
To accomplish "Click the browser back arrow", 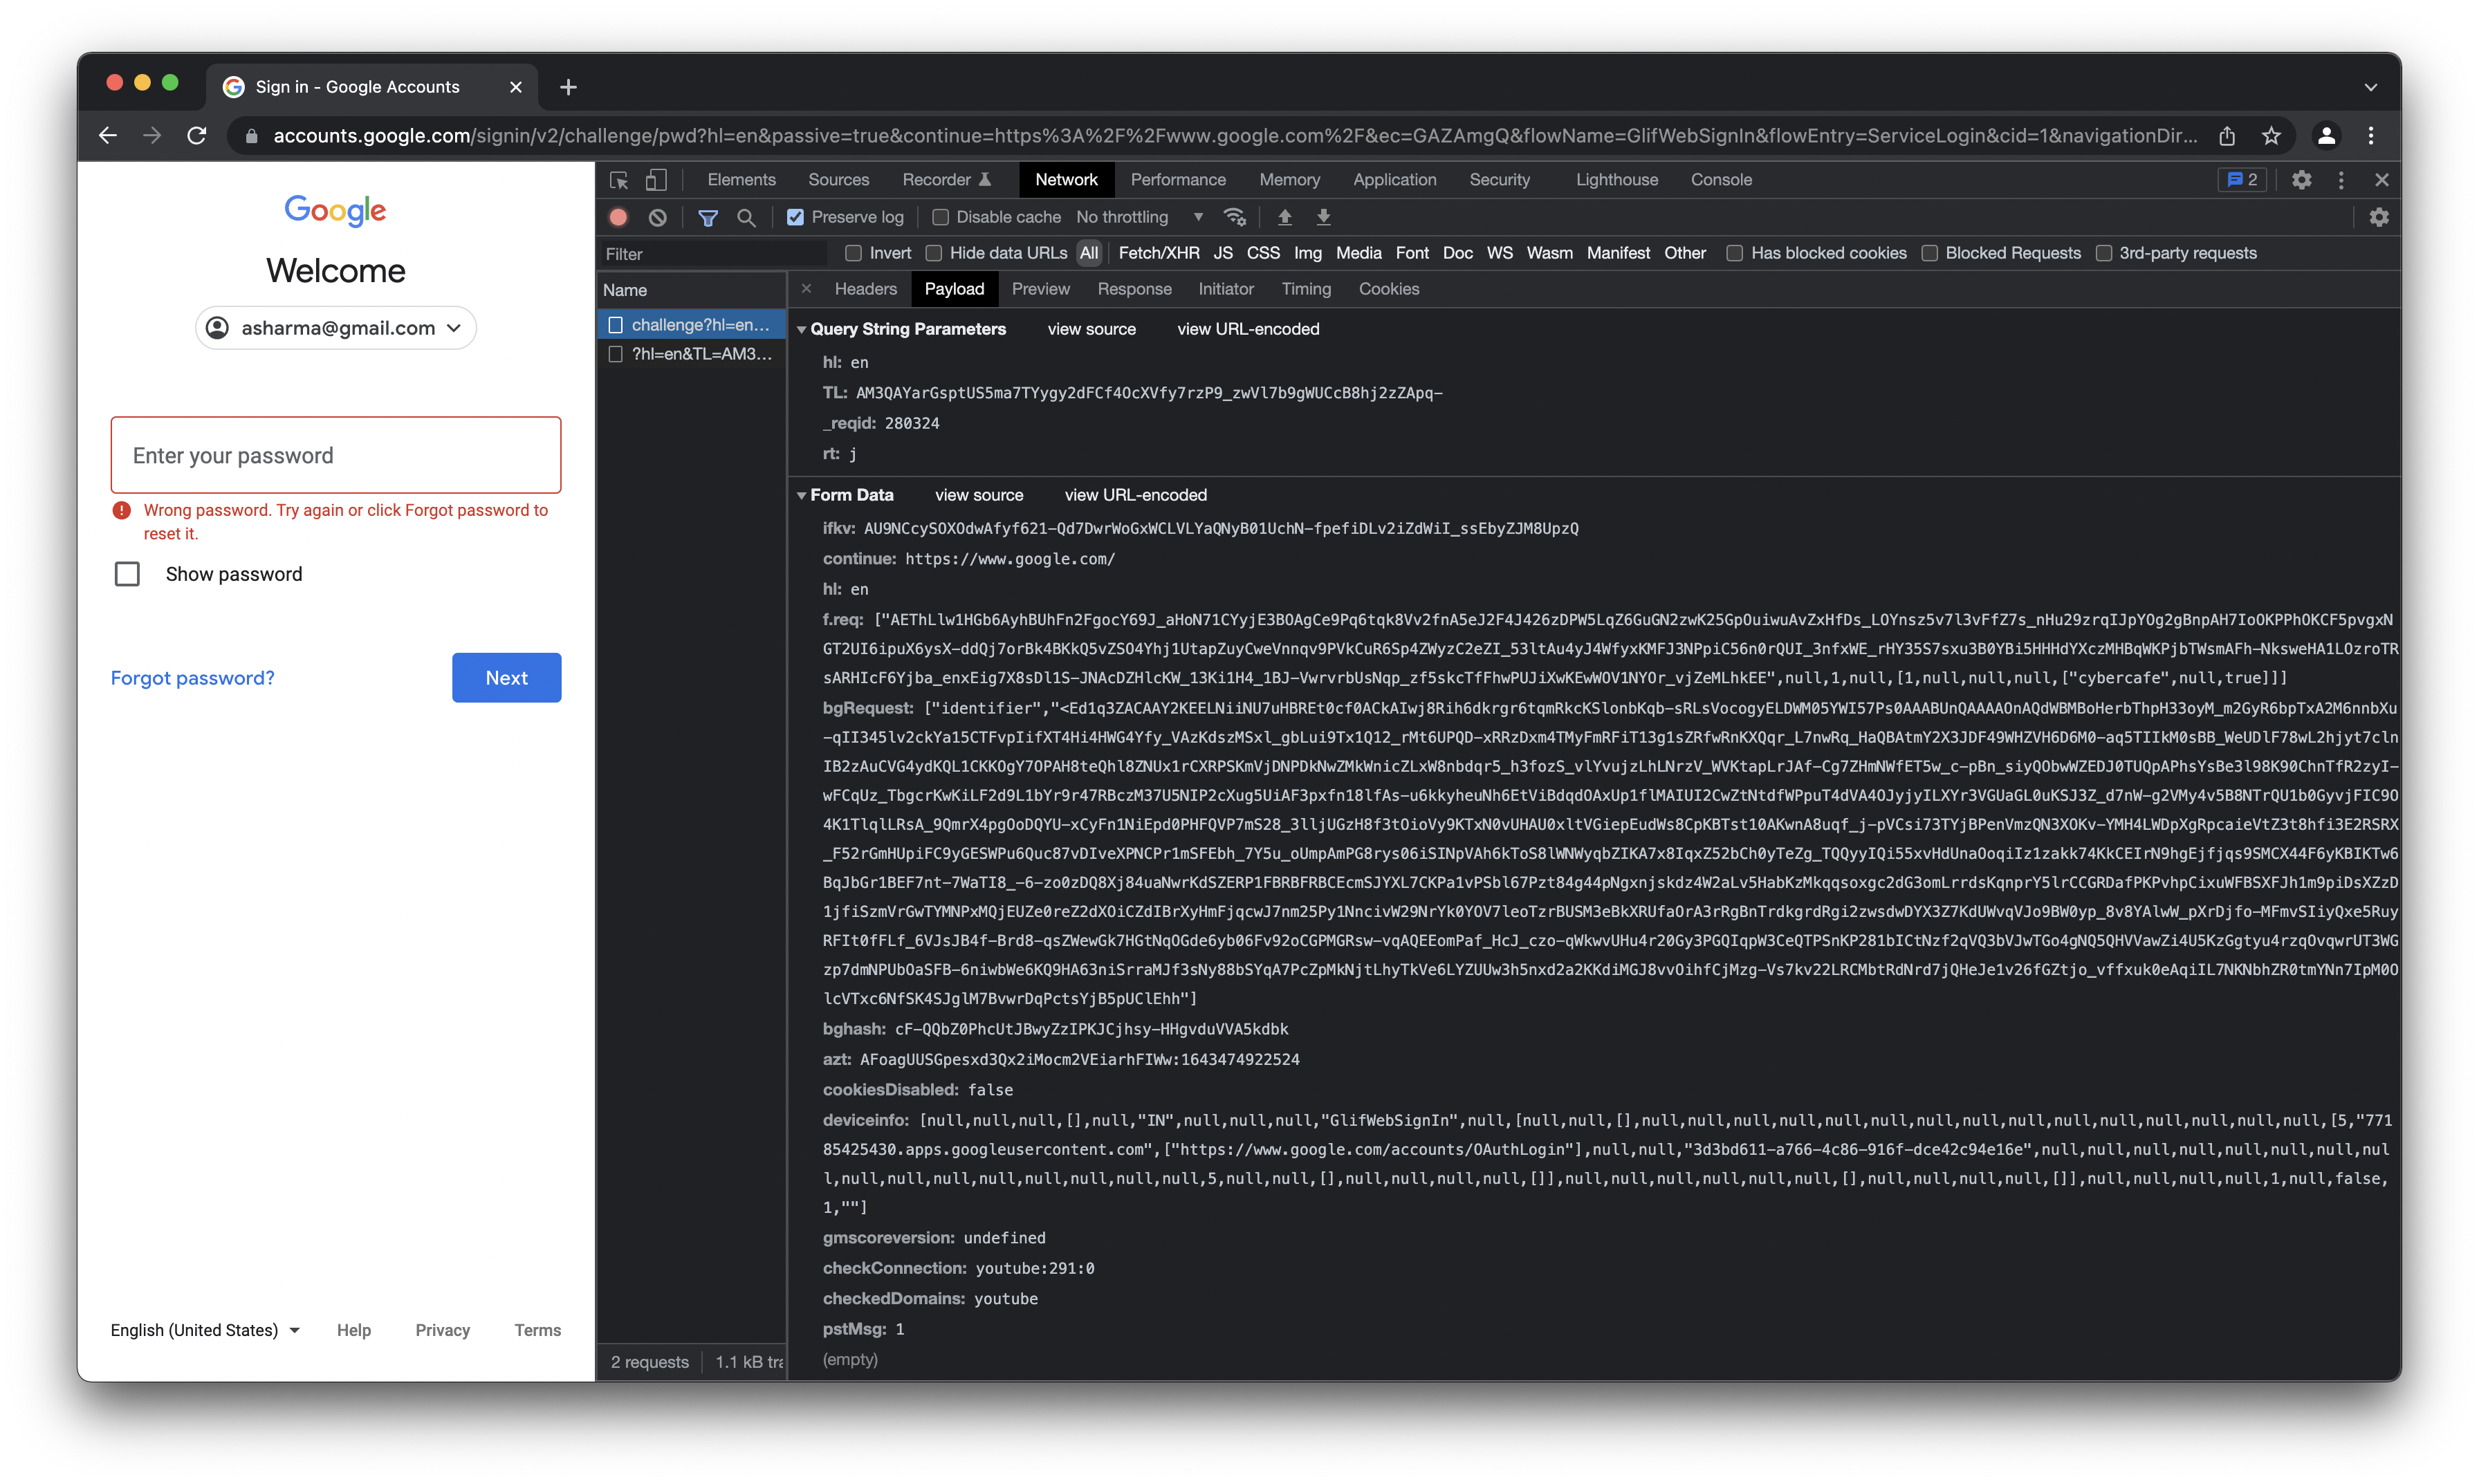I will pos(108,136).
